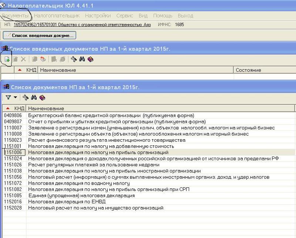Select row 1151001 декларация по налогу на добавленную стоимость
This screenshot has width=296, height=238.
point(149,146)
